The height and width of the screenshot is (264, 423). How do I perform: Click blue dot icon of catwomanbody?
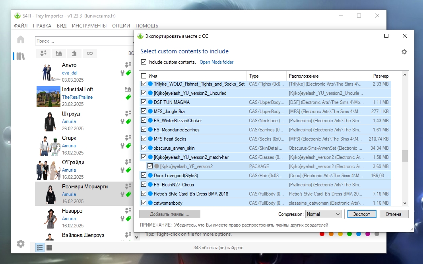point(151,203)
